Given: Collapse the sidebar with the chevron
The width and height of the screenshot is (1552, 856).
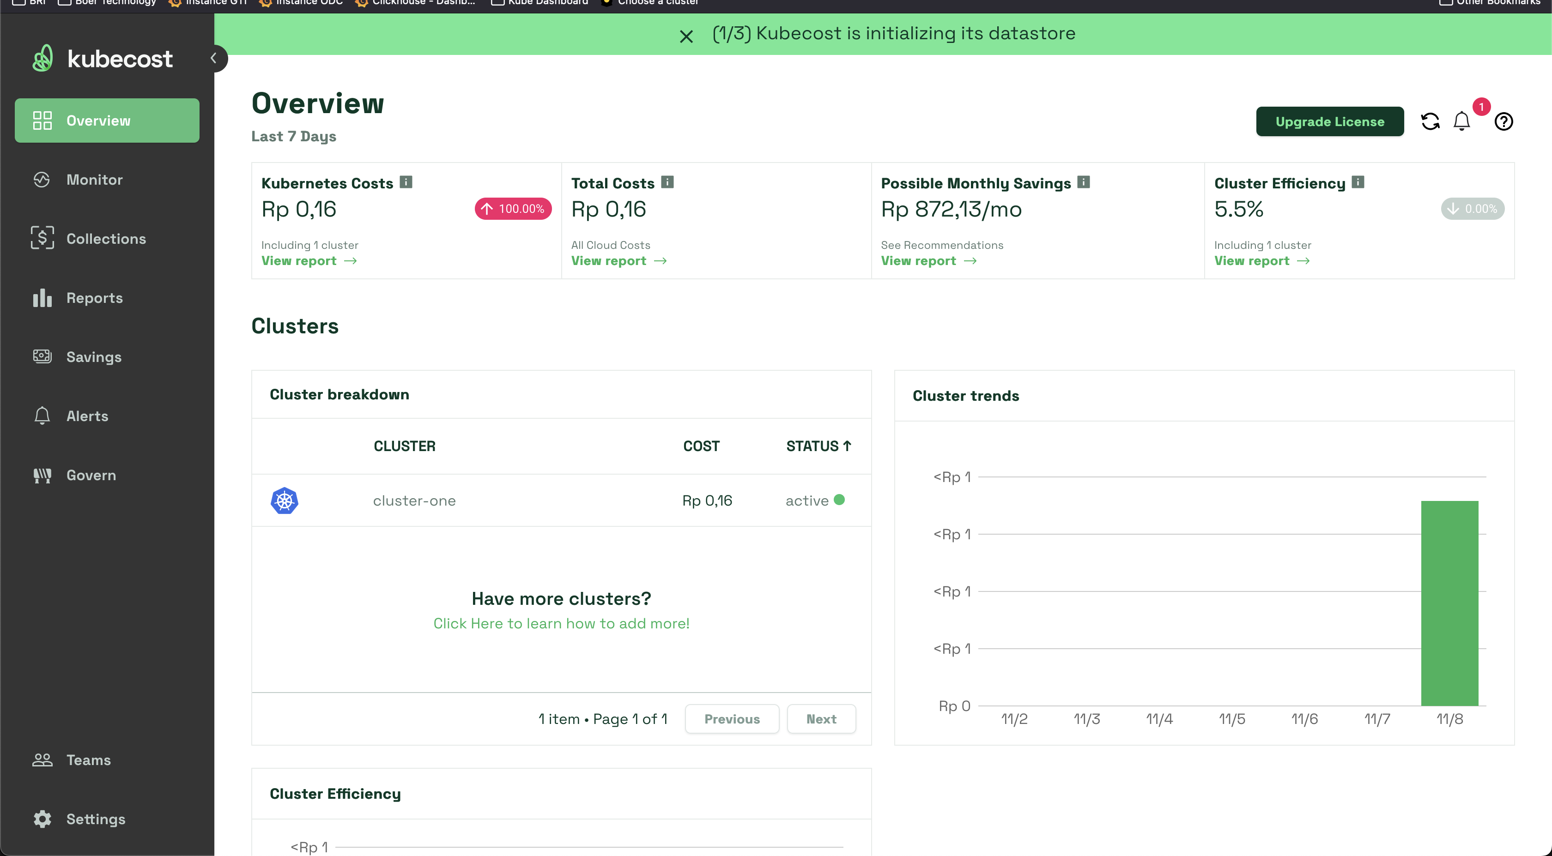Looking at the screenshot, I should 214,59.
